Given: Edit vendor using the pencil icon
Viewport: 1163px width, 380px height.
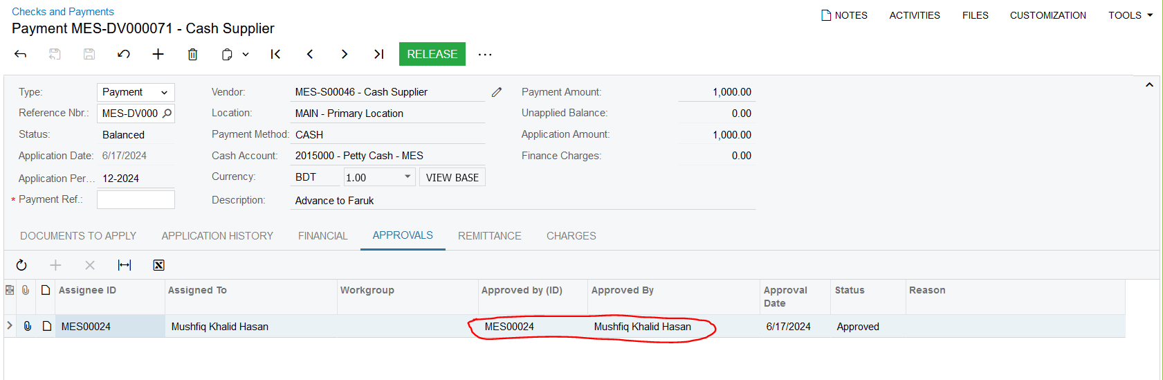Looking at the screenshot, I should point(497,92).
